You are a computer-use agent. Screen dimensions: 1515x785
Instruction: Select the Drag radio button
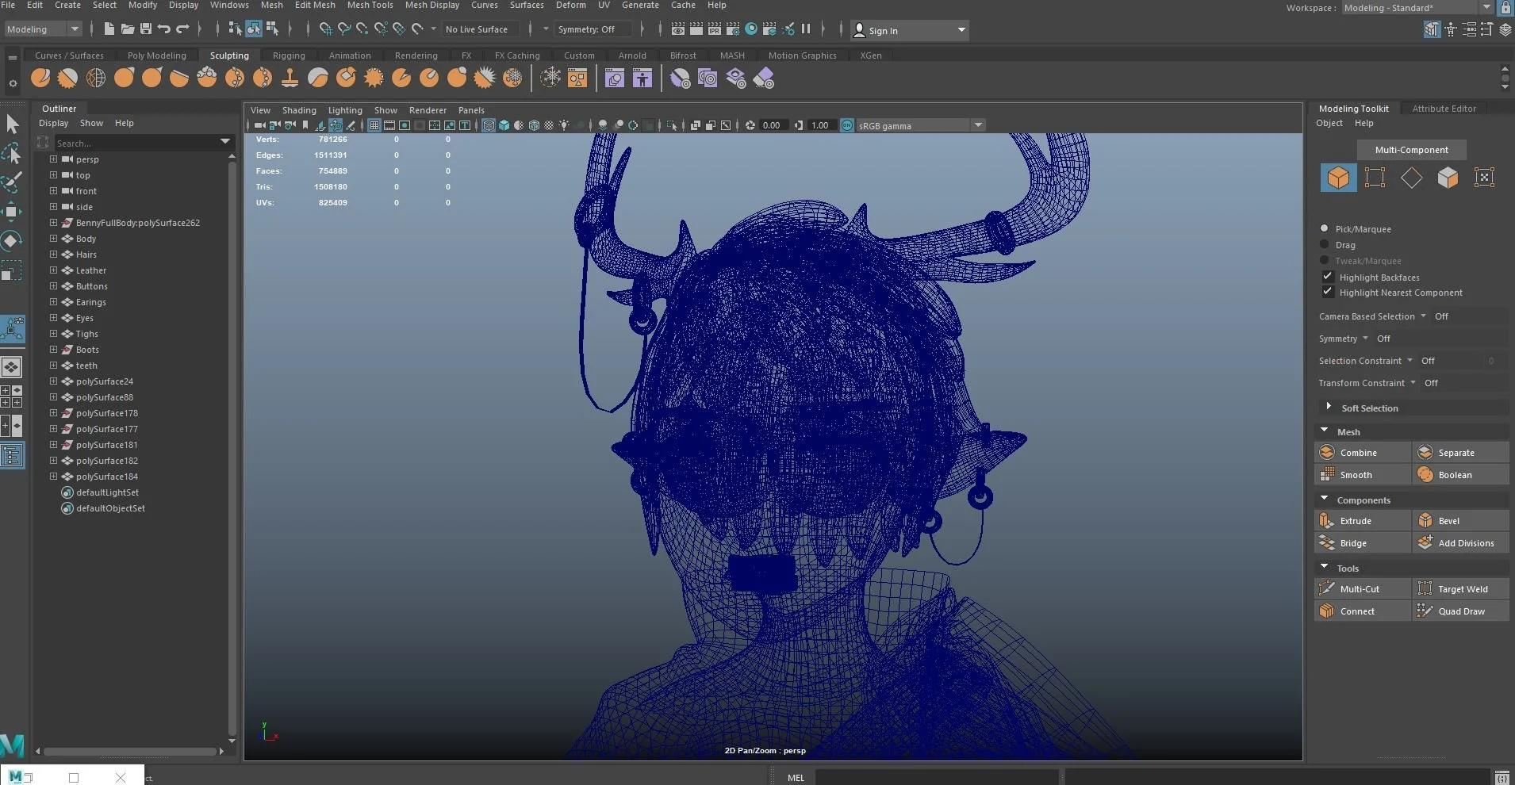[1324, 244]
